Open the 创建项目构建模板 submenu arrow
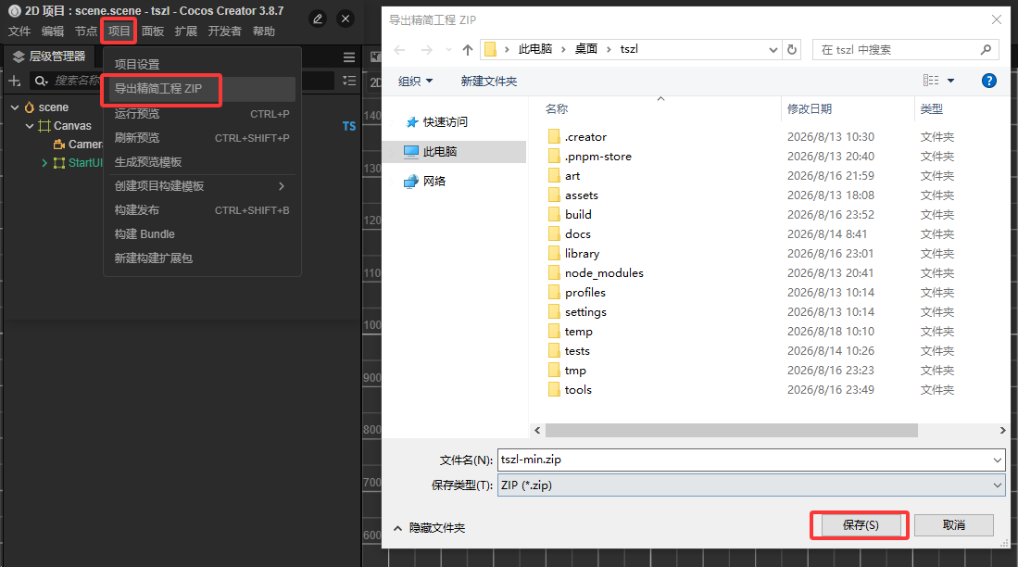 (281, 186)
